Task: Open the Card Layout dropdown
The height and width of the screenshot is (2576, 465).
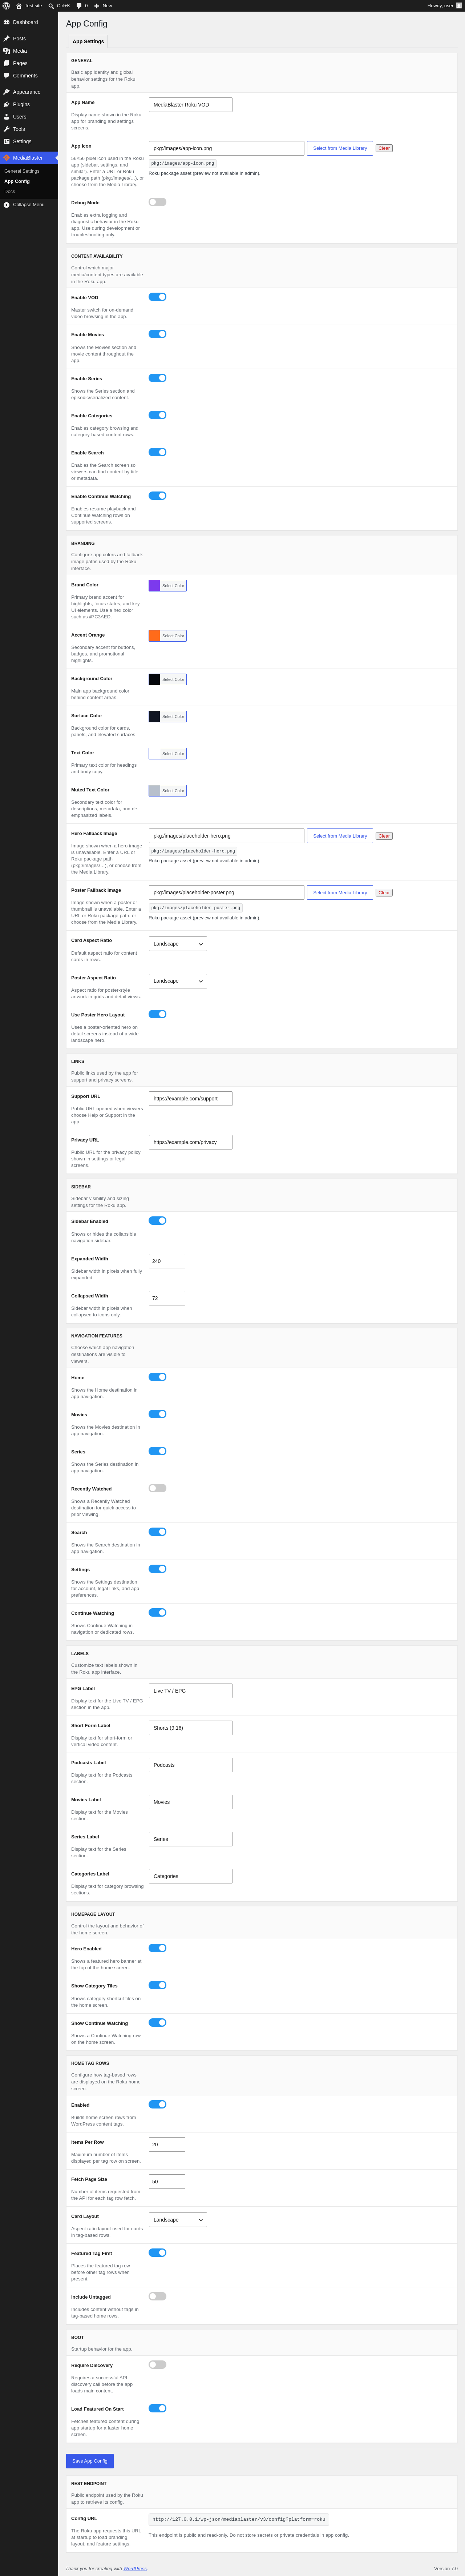Action: point(178,2220)
